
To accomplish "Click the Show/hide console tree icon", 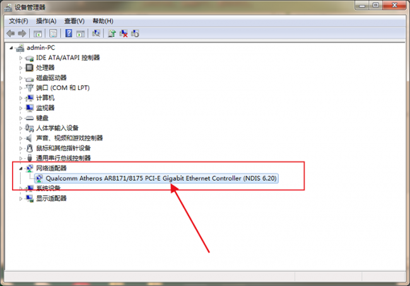I will [37, 33].
